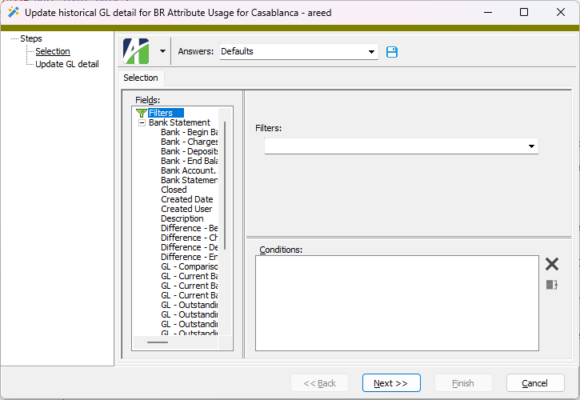
Task: Select the GL - Comparison field
Action: coord(189,266)
